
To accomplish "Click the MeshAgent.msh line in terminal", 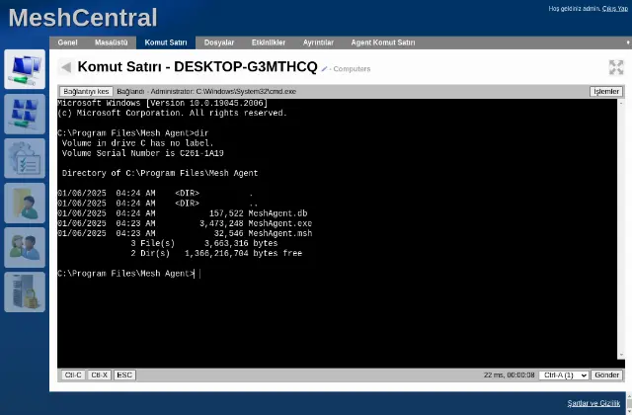I will coord(185,233).
